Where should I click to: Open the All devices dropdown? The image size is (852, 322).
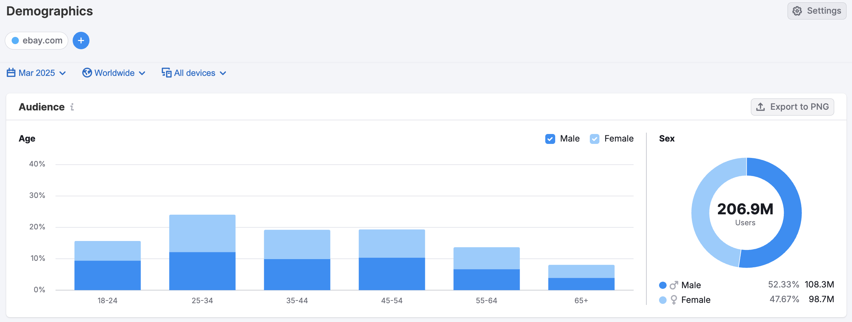[x=194, y=73]
